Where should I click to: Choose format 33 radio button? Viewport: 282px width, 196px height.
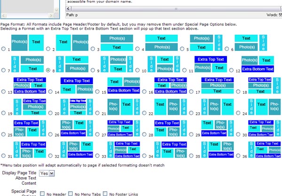[97, 156]
